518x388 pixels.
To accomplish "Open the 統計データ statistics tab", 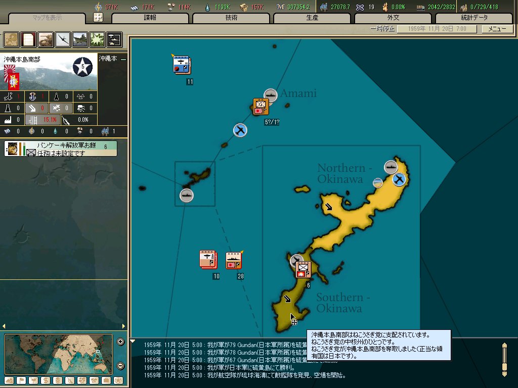I will click(x=474, y=18).
